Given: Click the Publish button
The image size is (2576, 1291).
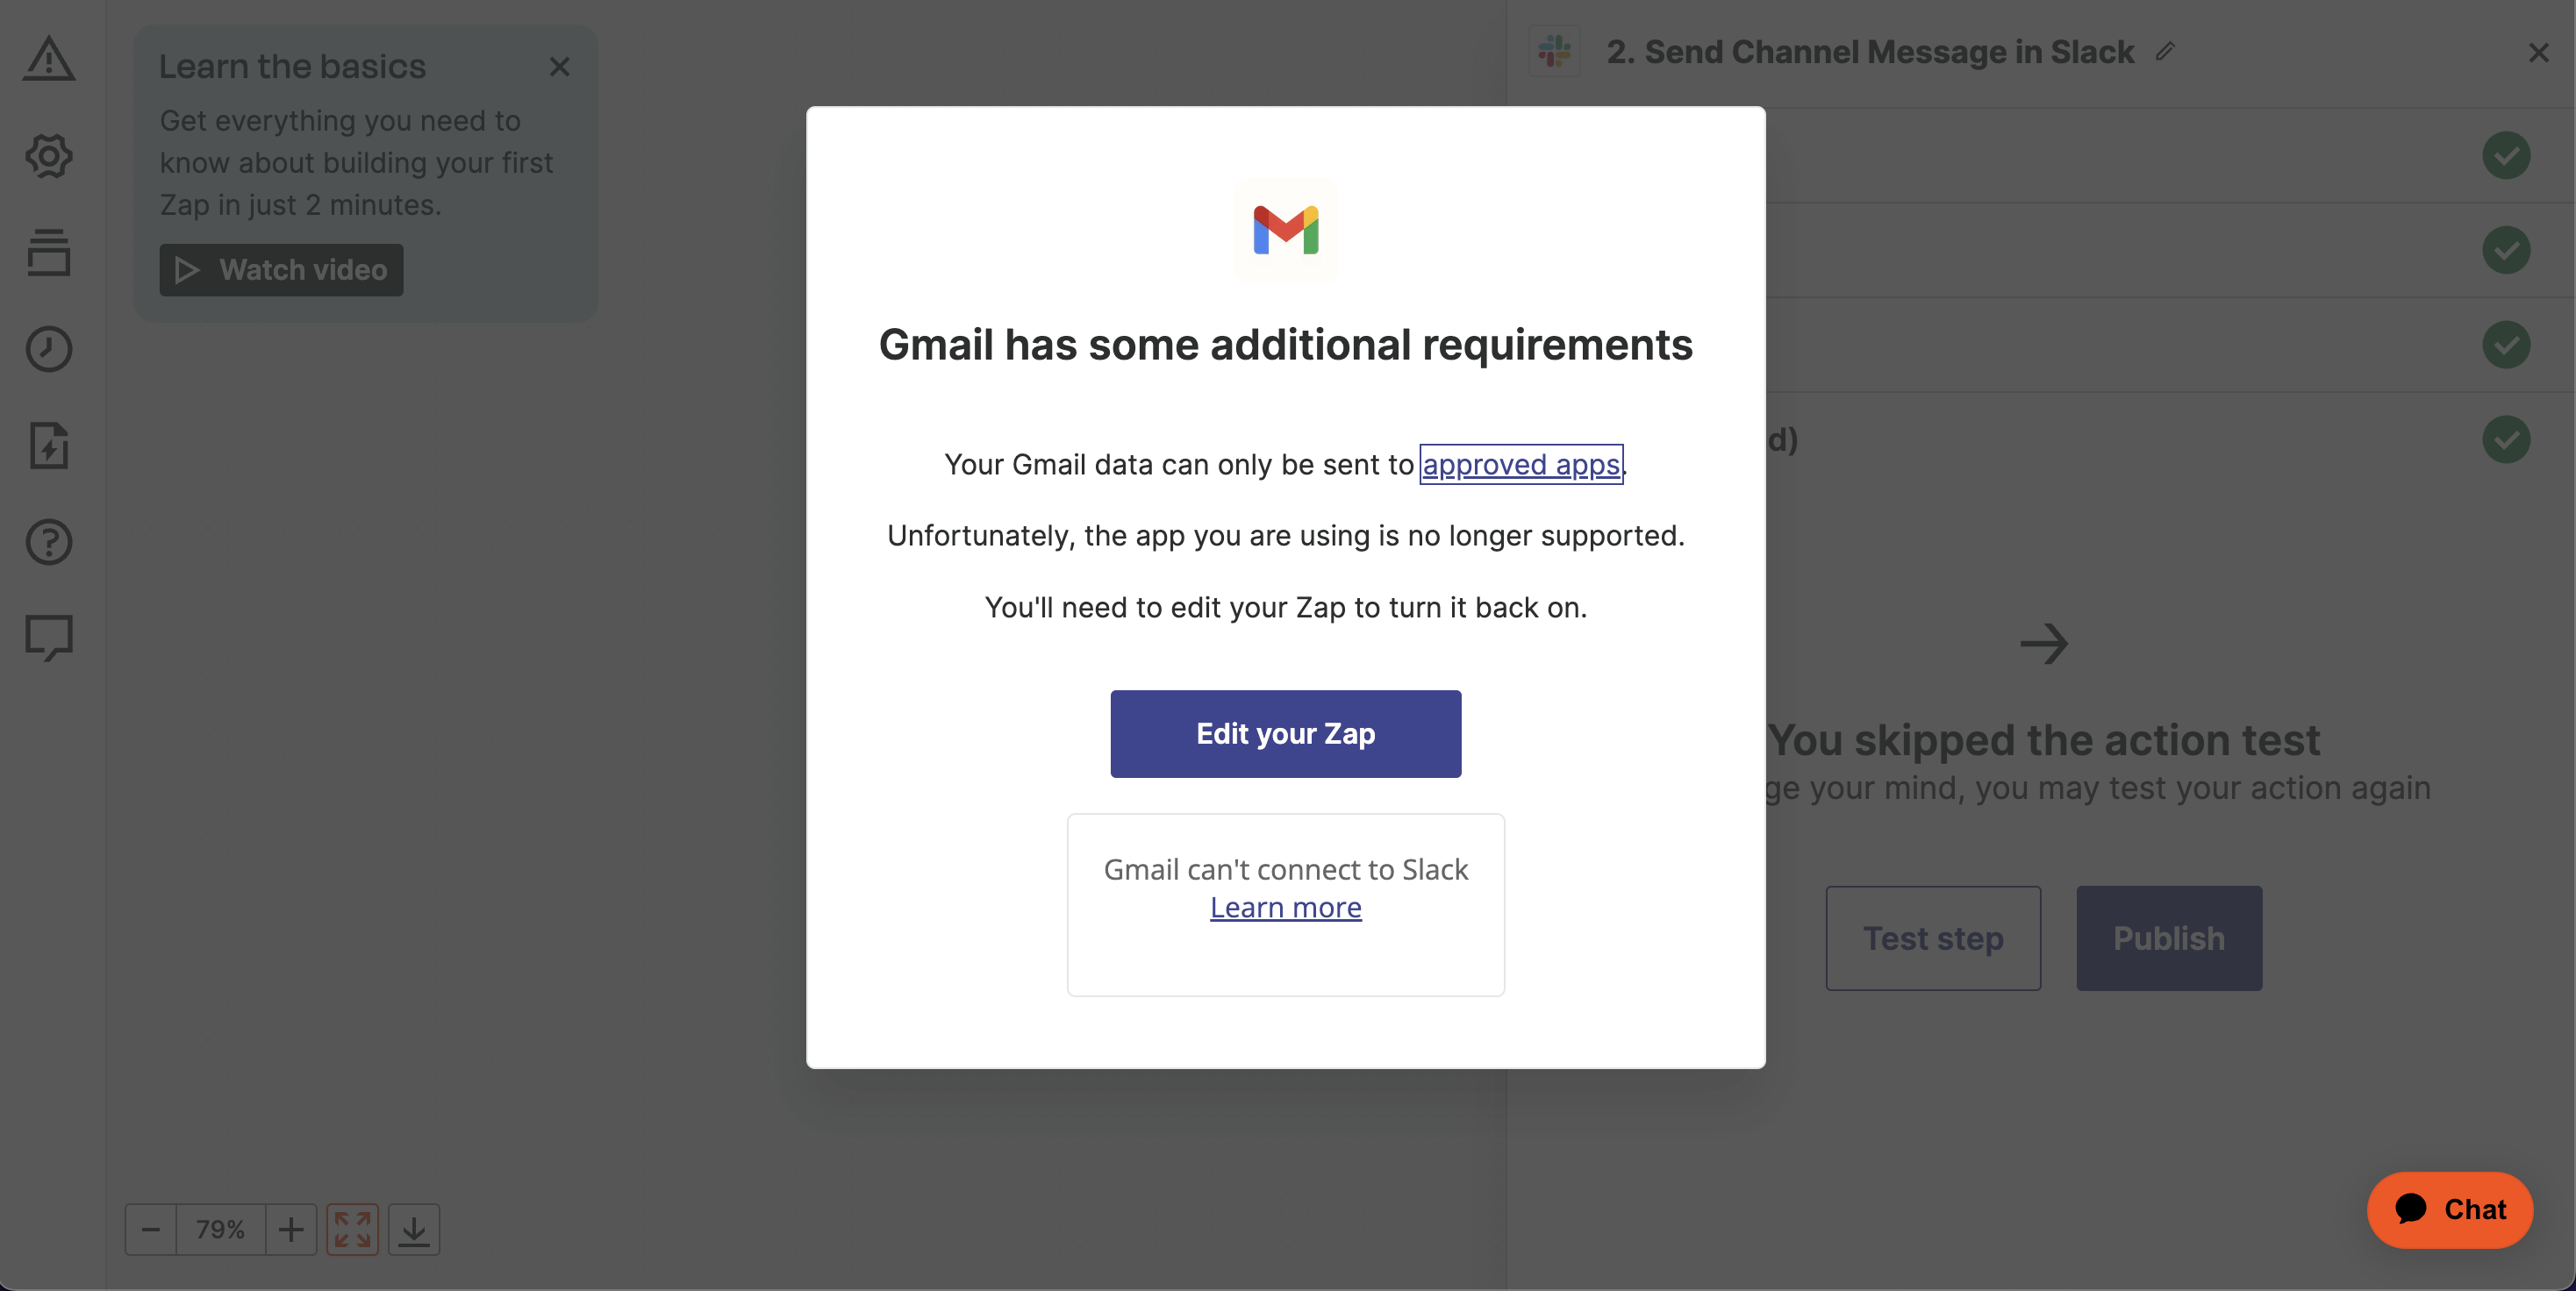Looking at the screenshot, I should (x=2168, y=938).
